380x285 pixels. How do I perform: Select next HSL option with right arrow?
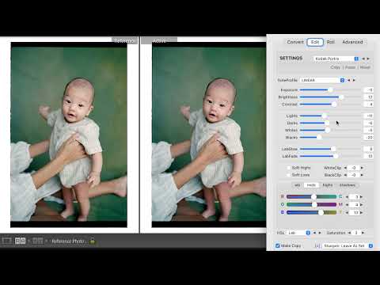320,233
